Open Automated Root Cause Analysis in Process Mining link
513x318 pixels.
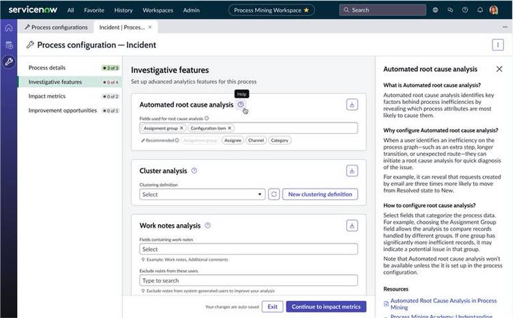[x=443, y=304]
